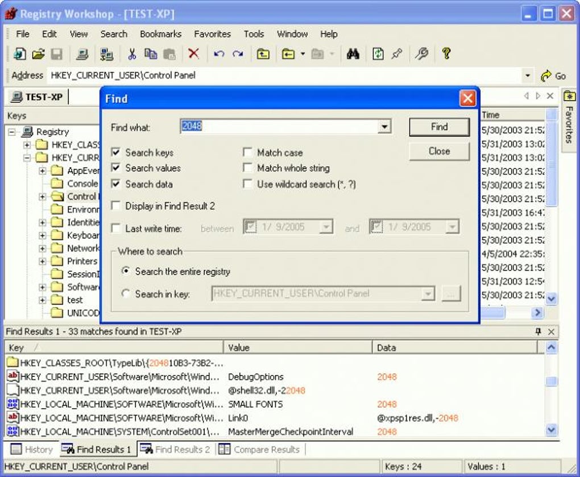This screenshot has width=580, height=477.
Task: Enable the Use wildcard search checkbox
Action: [247, 184]
